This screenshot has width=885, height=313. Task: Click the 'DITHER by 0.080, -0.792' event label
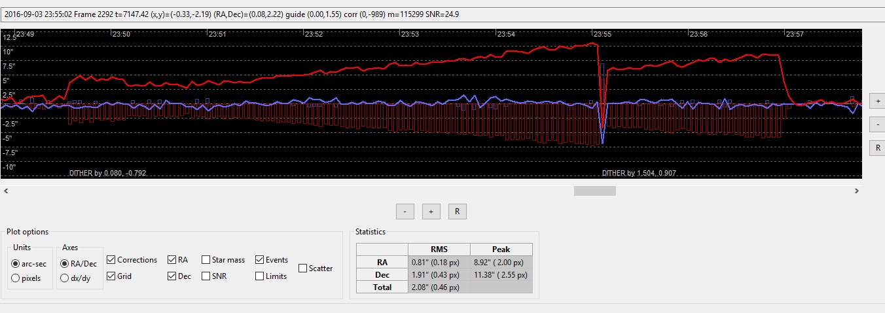coord(107,174)
